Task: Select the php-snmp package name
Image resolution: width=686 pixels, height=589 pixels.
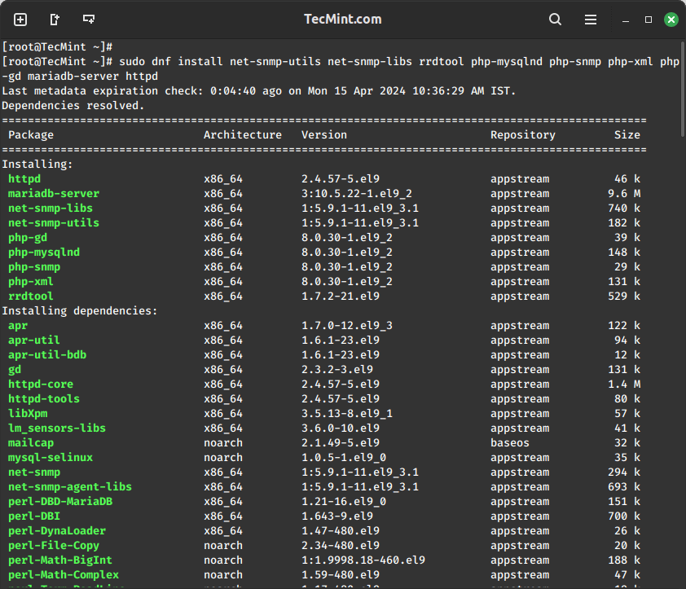Action: coord(34,267)
